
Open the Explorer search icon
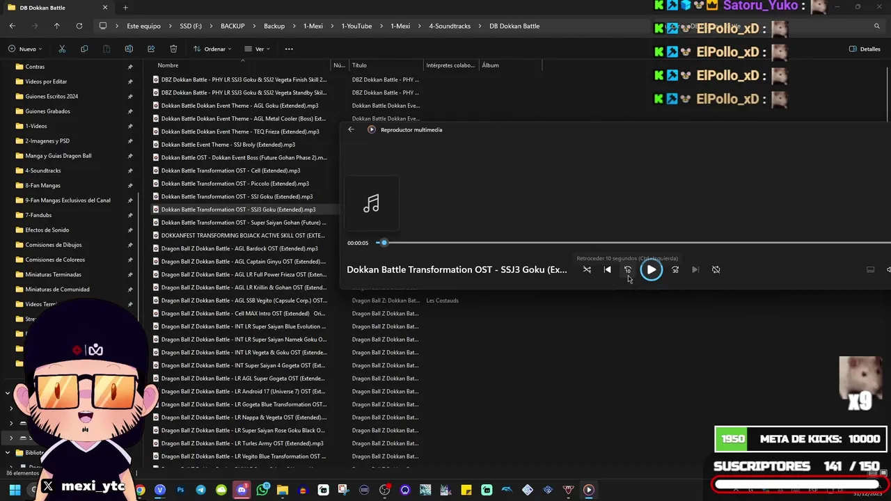tap(877, 26)
